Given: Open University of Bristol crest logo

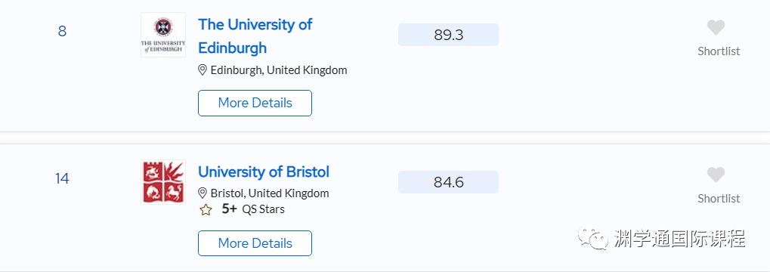Looking at the screenshot, I should (163, 181).
